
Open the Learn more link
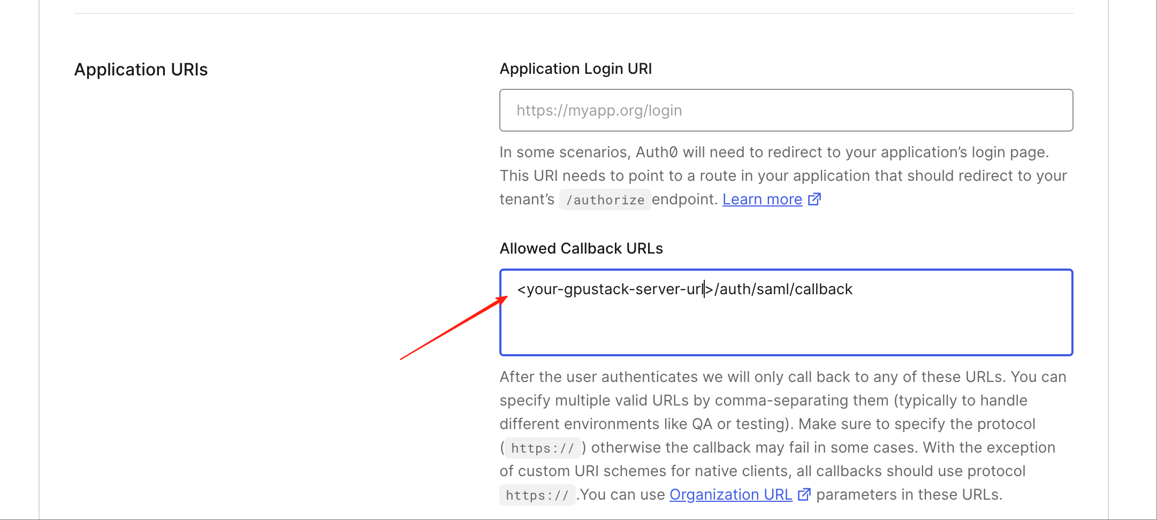[762, 200]
